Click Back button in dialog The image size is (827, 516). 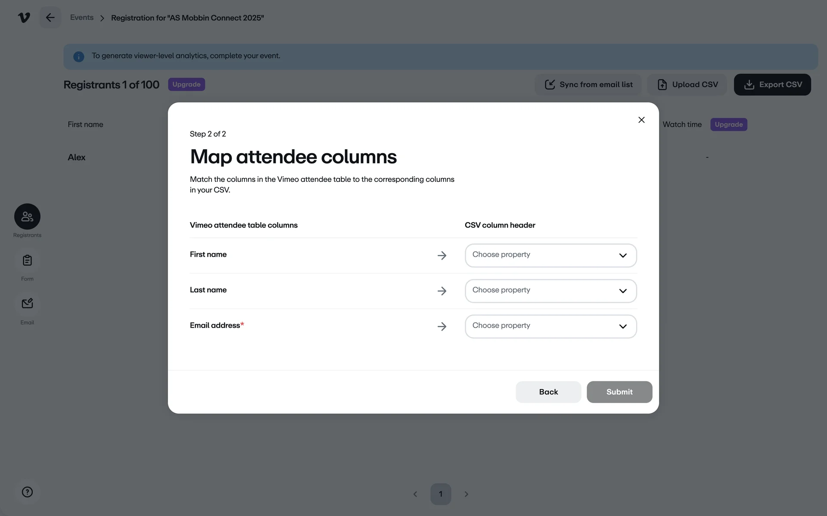tap(548, 392)
